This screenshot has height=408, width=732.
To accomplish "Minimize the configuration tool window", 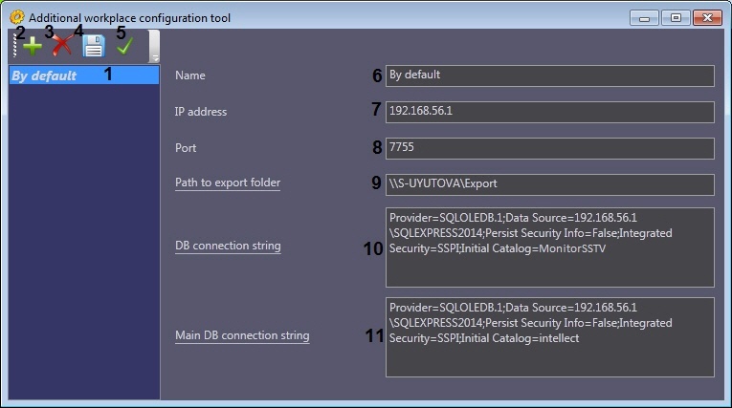I will (645, 17).
